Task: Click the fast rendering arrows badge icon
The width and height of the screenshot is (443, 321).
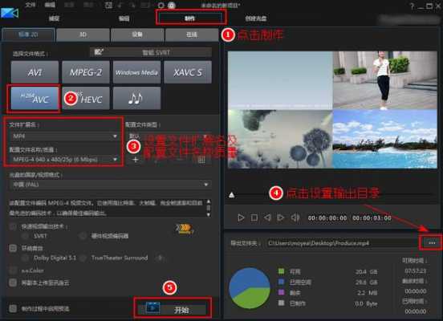Action: (x=185, y=229)
